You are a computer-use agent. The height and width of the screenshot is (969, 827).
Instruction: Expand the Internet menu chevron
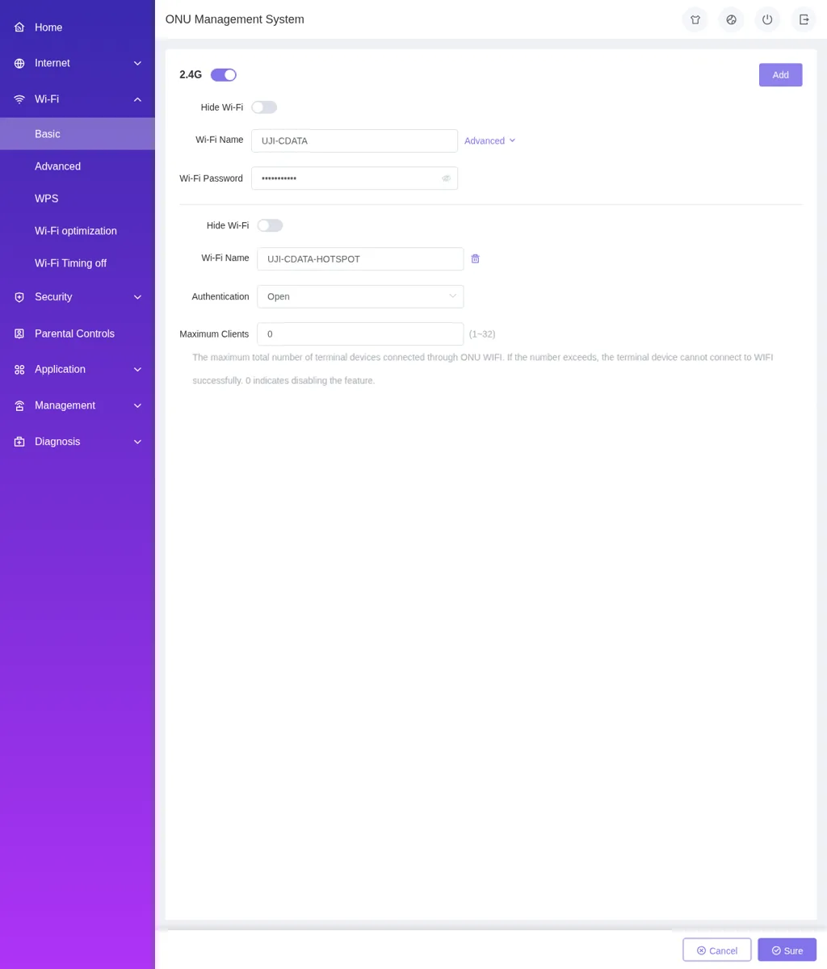coord(137,63)
